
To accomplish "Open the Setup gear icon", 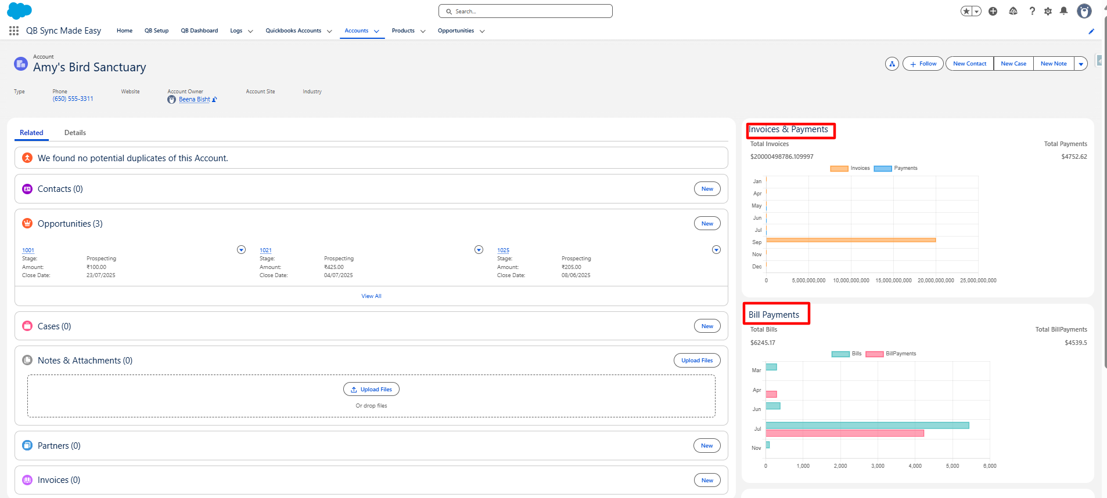I will [1048, 11].
